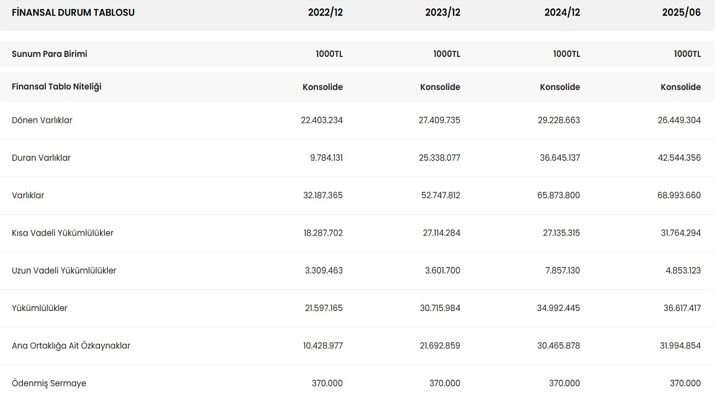Click the Dönen Varlıklar row label
Screen dimensions: 715x402
42,120
